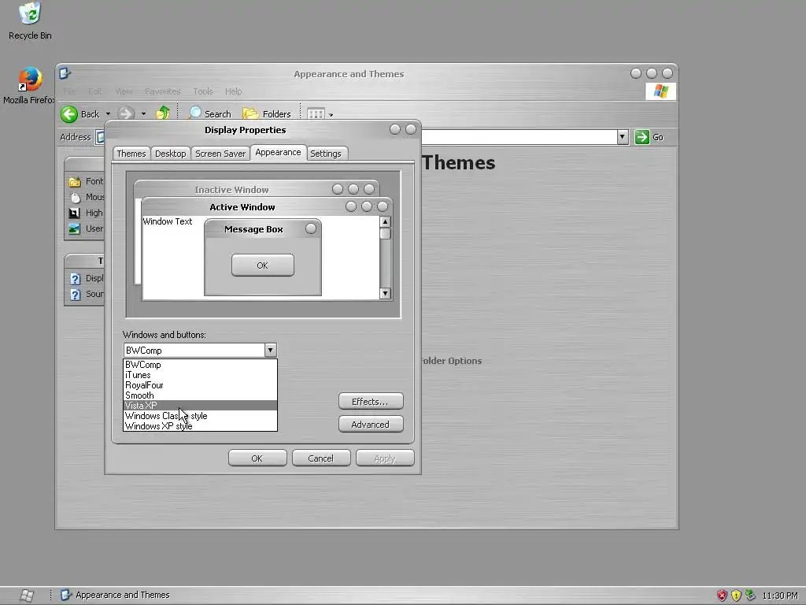
Task: Click the High Contrast icon in side panel
Action: pyautogui.click(x=75, y=213)
